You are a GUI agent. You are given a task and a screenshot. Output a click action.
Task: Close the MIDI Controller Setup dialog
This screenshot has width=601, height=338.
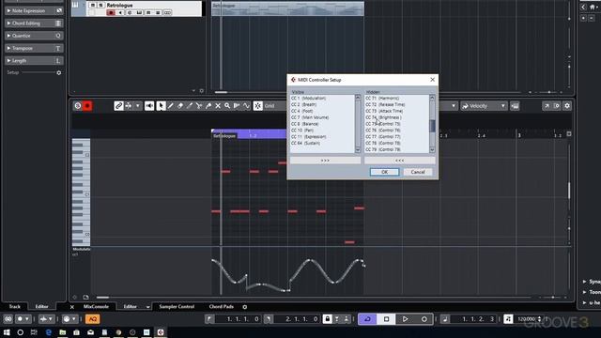[x=432, y=79]
